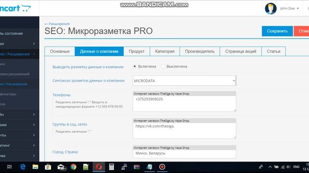Select the Данные о компании tab

(99, 51)
